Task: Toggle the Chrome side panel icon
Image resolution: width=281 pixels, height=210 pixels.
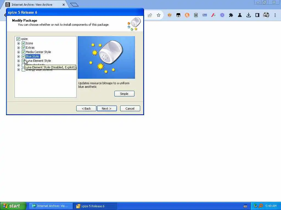Action: click(257, 15)
